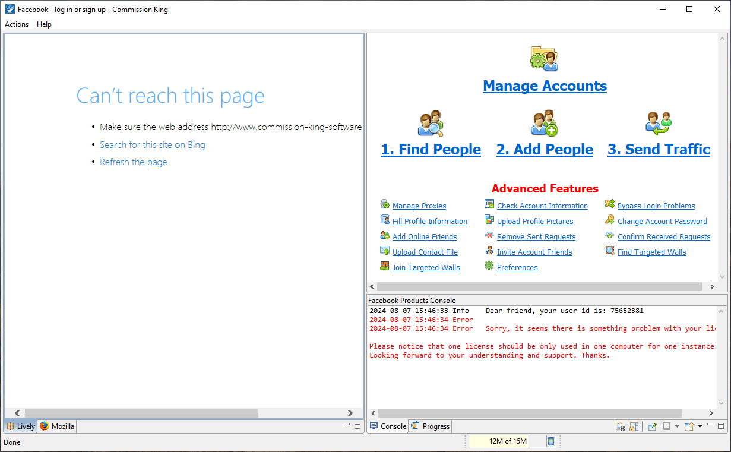Click the Add People plus icon
This screenshot has width=731, height=452.
544,124
